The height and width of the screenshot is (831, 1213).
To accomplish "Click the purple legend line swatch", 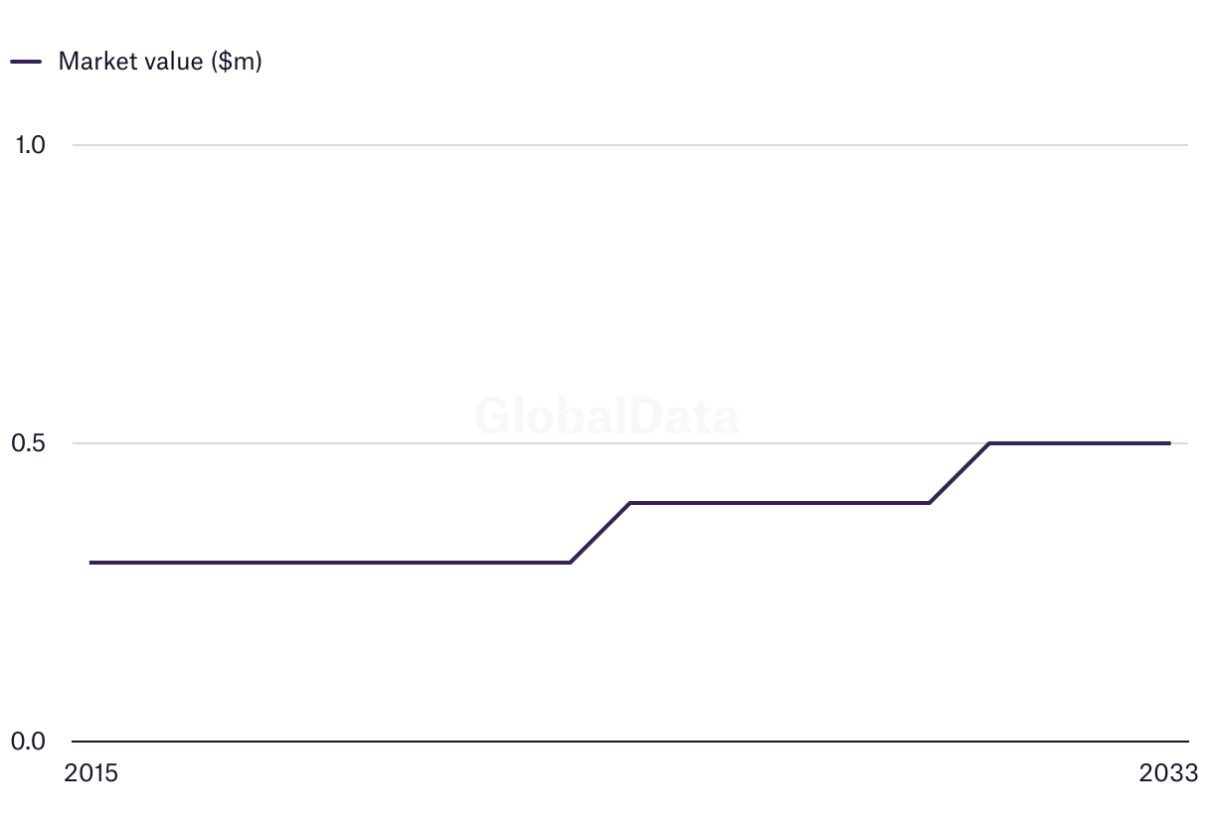I will [26, 62].
